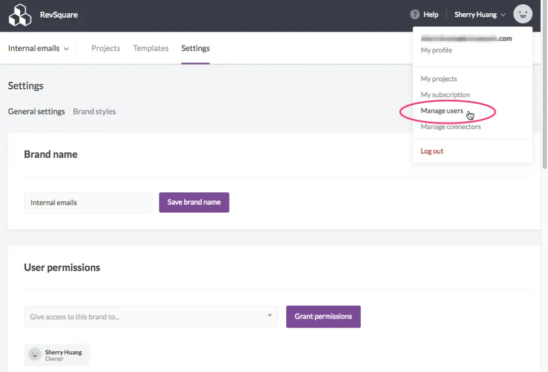Open the General settings sub-tab
Image resolution: width=548 pixels, height=372 pixels.
[36, 111]
